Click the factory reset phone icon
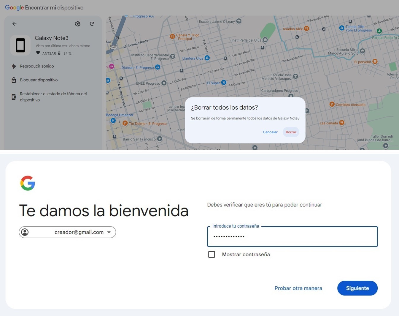 point(14,97)
